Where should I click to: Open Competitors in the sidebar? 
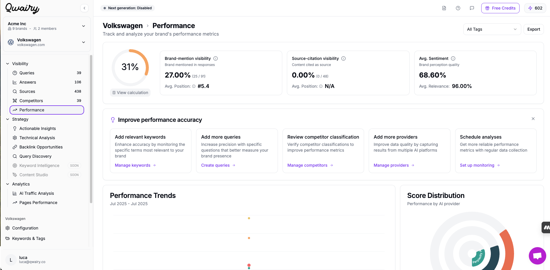click(47, 101)
